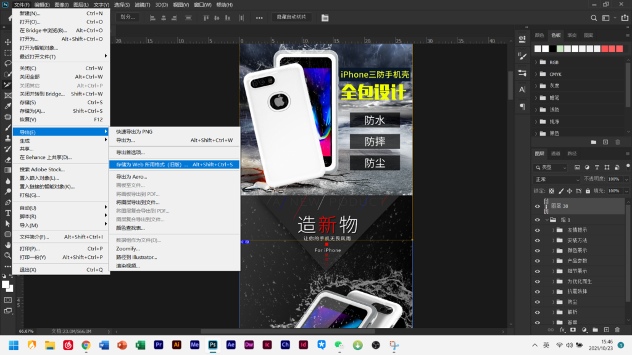Click the Windows Start button
The image size is (632, 355).
tap(14, 345)
